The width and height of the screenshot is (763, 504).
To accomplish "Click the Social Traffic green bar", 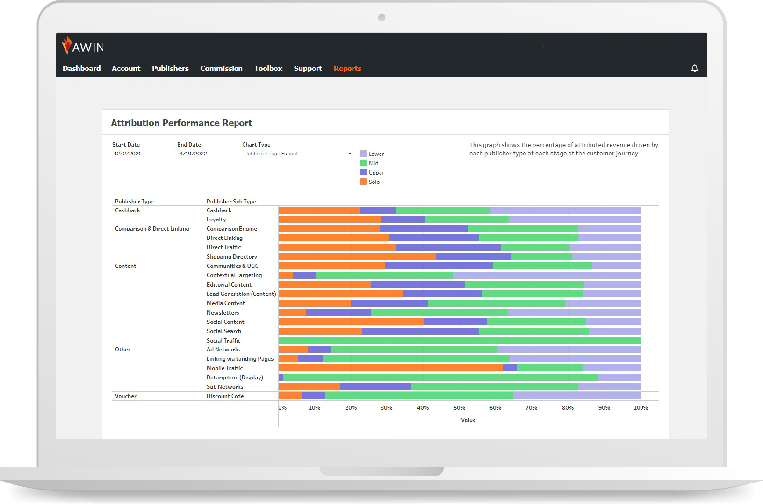I will click(x=460, y=341).
